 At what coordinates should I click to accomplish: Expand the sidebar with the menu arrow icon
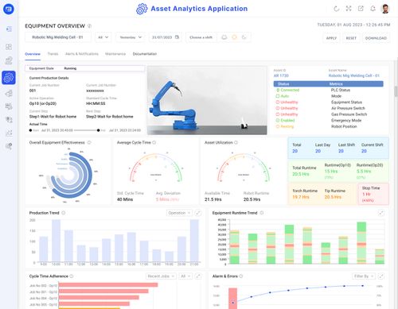[x=9, y=29]
